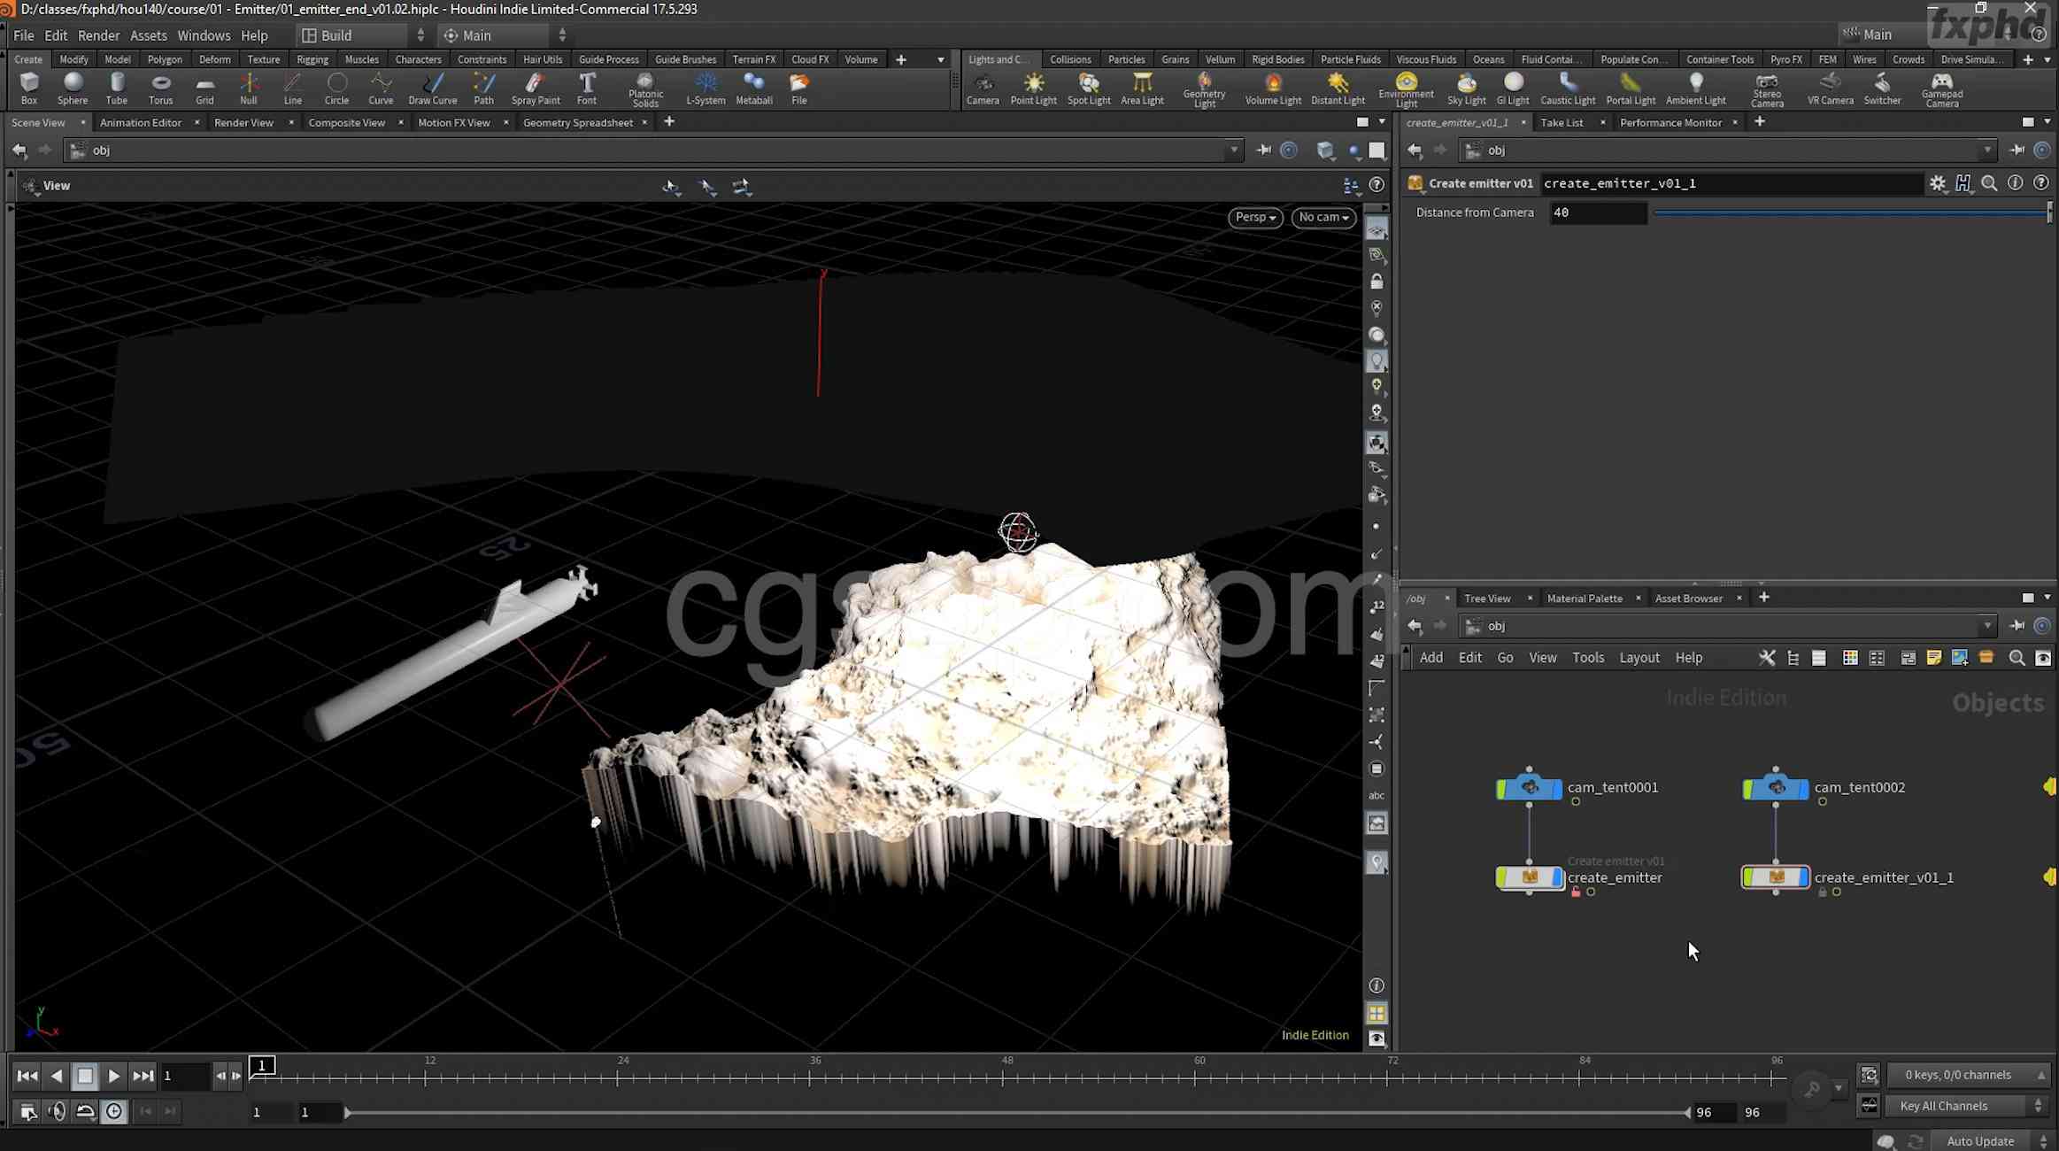Adjust the Distance from Camera slider
Screen dimensions: 2059x1151
point(1850,212)
